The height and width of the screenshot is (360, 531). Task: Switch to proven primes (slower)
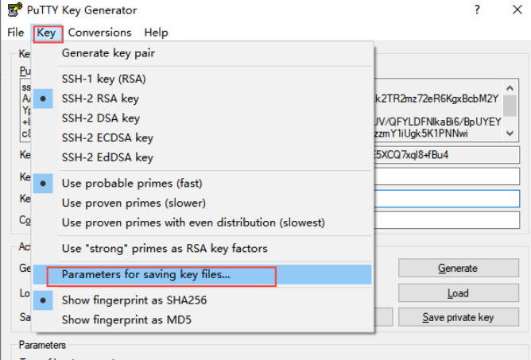pos(133,203)
